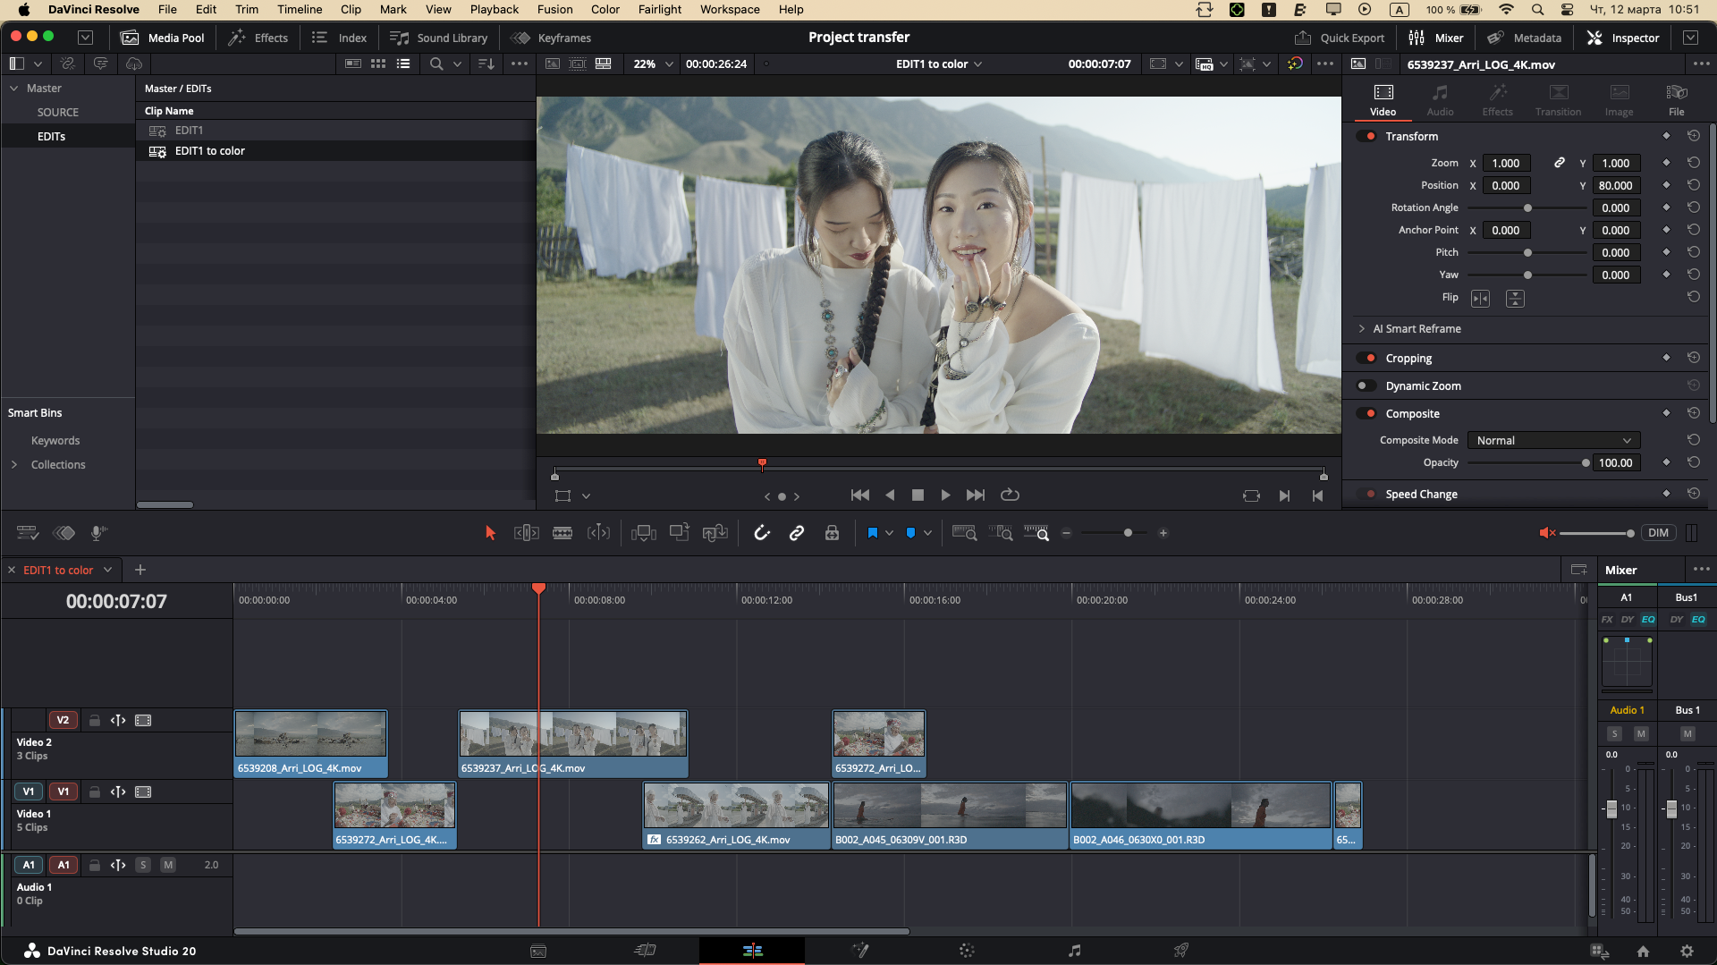This screenshot has height=965, width=1717.
Task: Enable snapping with the magnet icon
Action: pyautogui.click(x=762, y=532)
